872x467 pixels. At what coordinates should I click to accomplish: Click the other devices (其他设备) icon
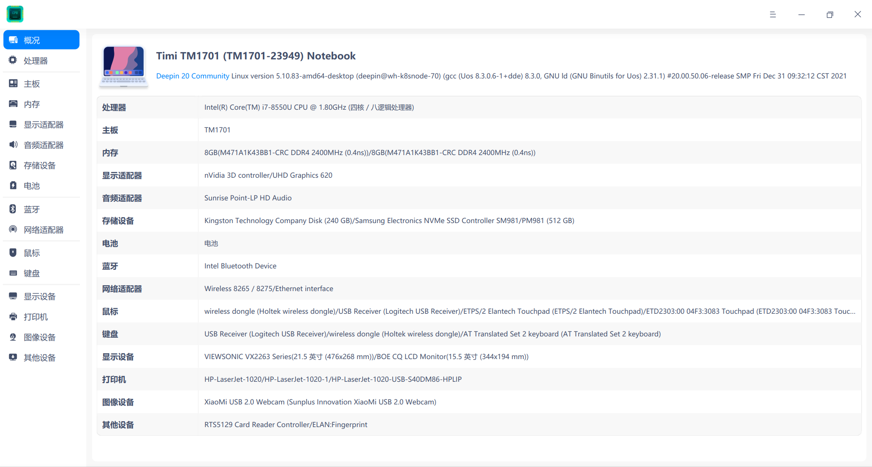point(13,357)
